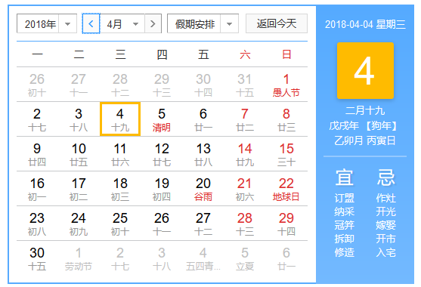Screen dimensions: 421x287
Task: Select greyed March 29 date
Action: [x=162, y=85]
